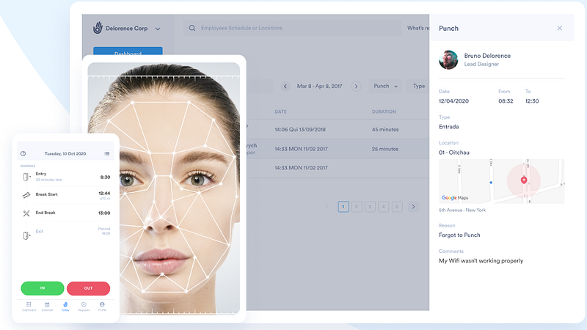Select the 25 minutes duration cell
Screen dimensions: 587x330
click(385, 149)
